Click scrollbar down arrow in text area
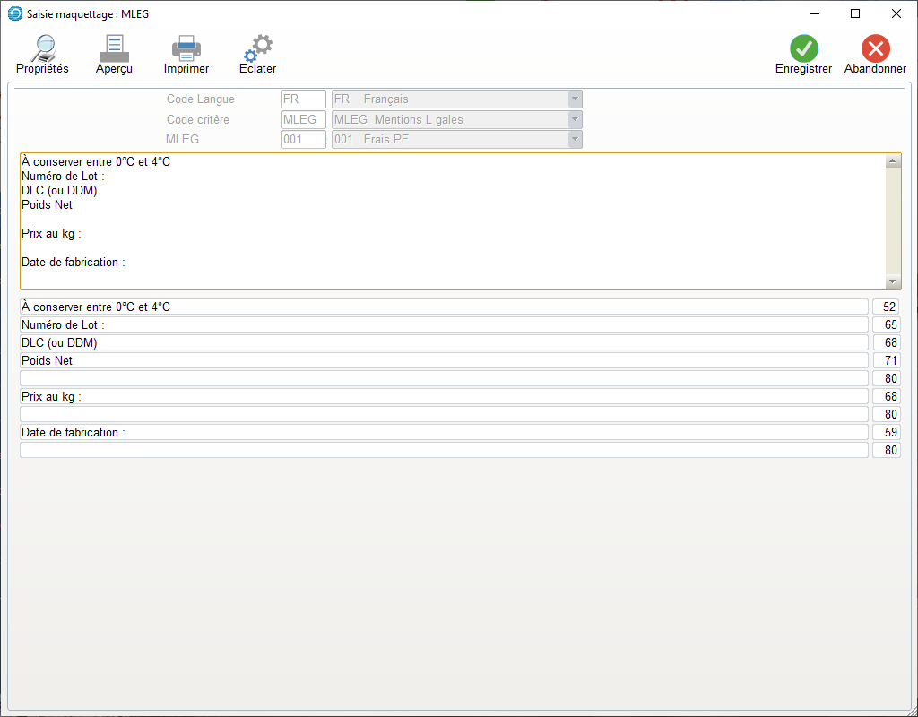The image size is (918, 717). pos(893,281)
